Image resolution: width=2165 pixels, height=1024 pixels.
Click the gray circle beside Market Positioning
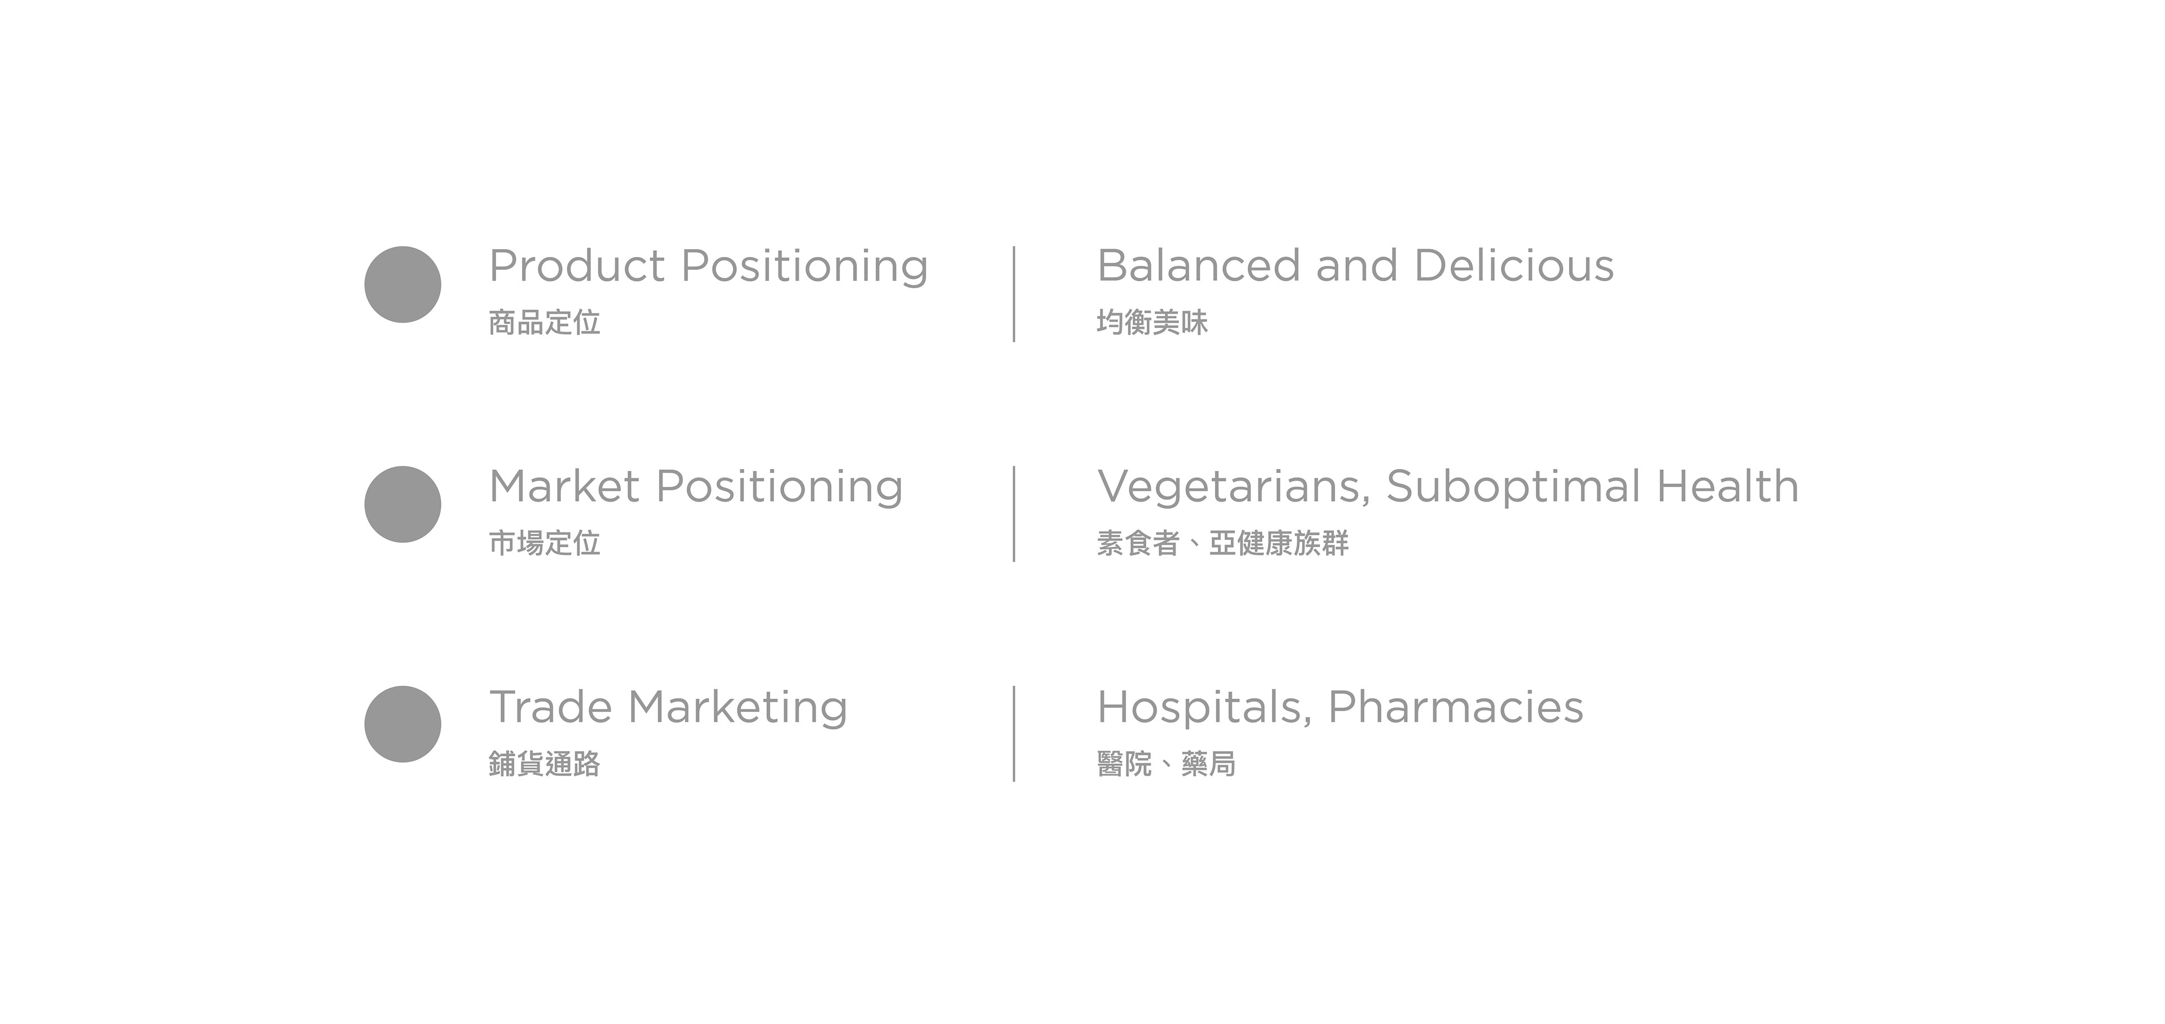click(403, 504)
